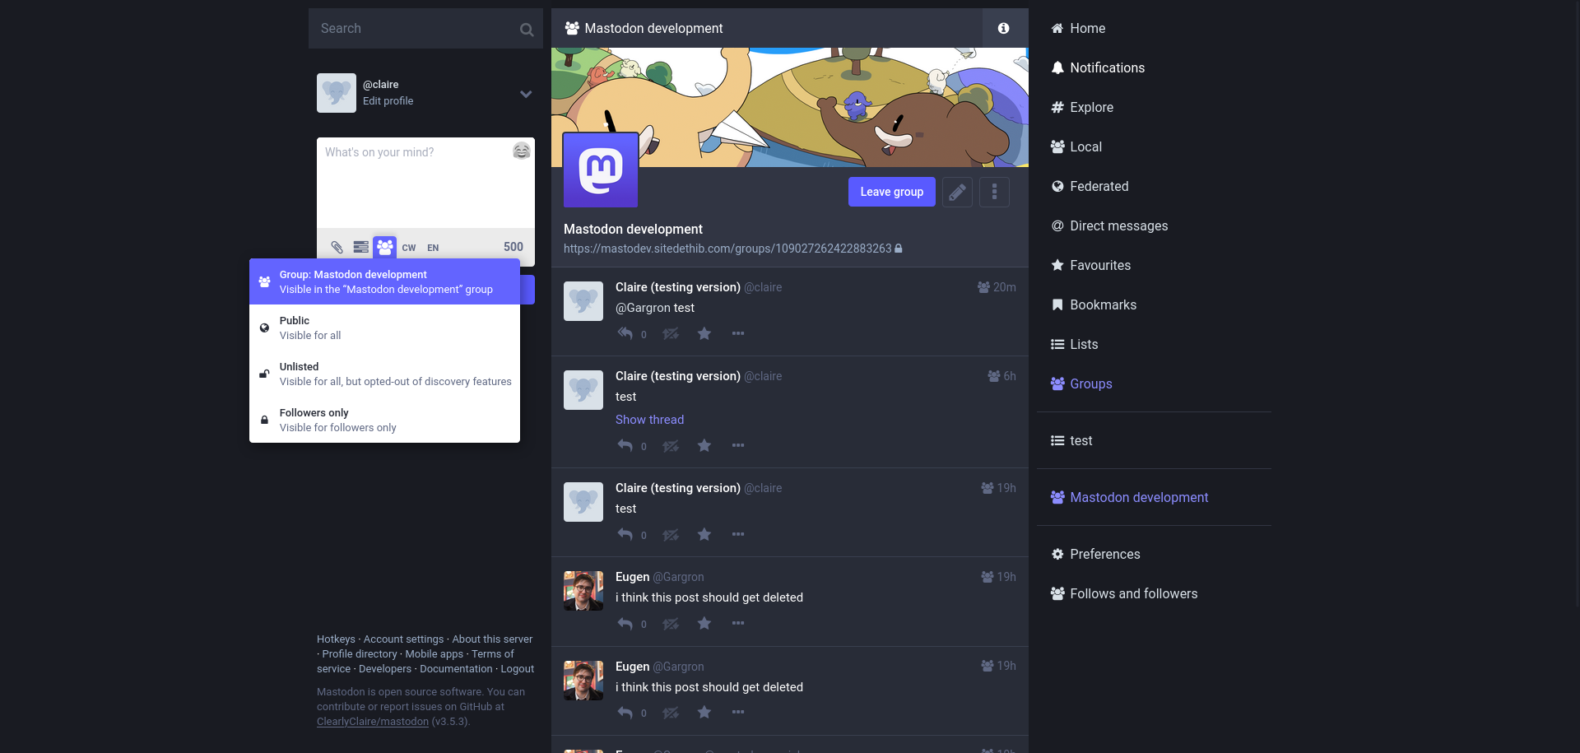Image resolution: width=1580 pixels, height=753 pixels.
Task: Click the group info icon in header
Action: [1004, 28]
